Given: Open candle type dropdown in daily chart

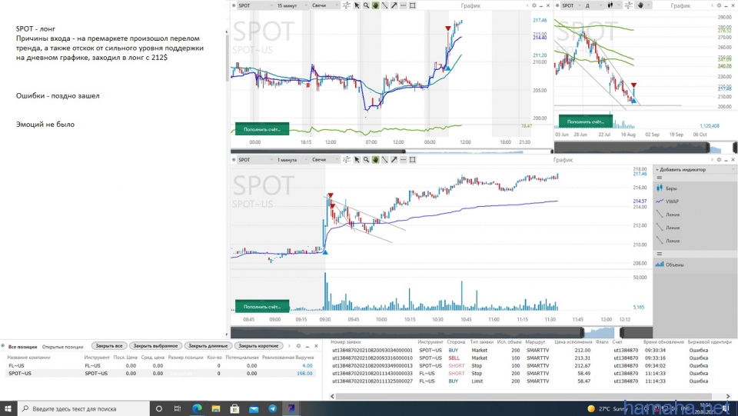Looking at the screenshot, I should pos(613,5).
